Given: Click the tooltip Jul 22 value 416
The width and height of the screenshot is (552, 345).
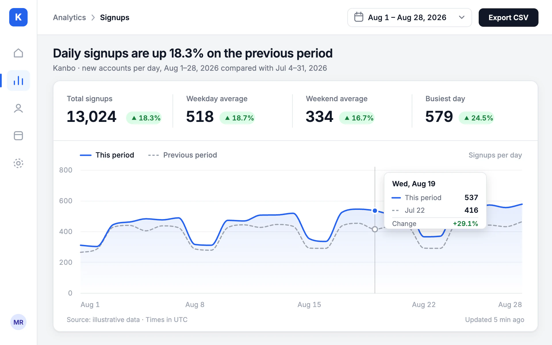Looking at the screenshot, I should (x=471, y=210).
